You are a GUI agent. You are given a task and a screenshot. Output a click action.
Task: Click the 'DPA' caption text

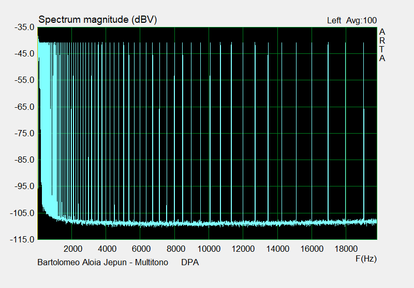click(x=190, y=263)
